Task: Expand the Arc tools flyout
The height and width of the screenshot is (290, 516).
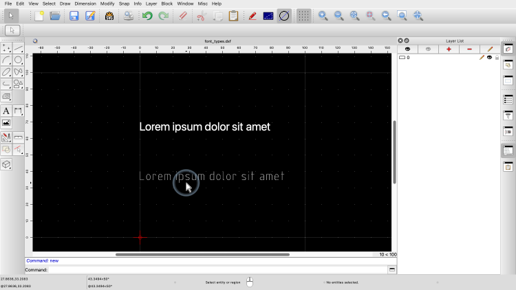Action: [x=6, y=60]
